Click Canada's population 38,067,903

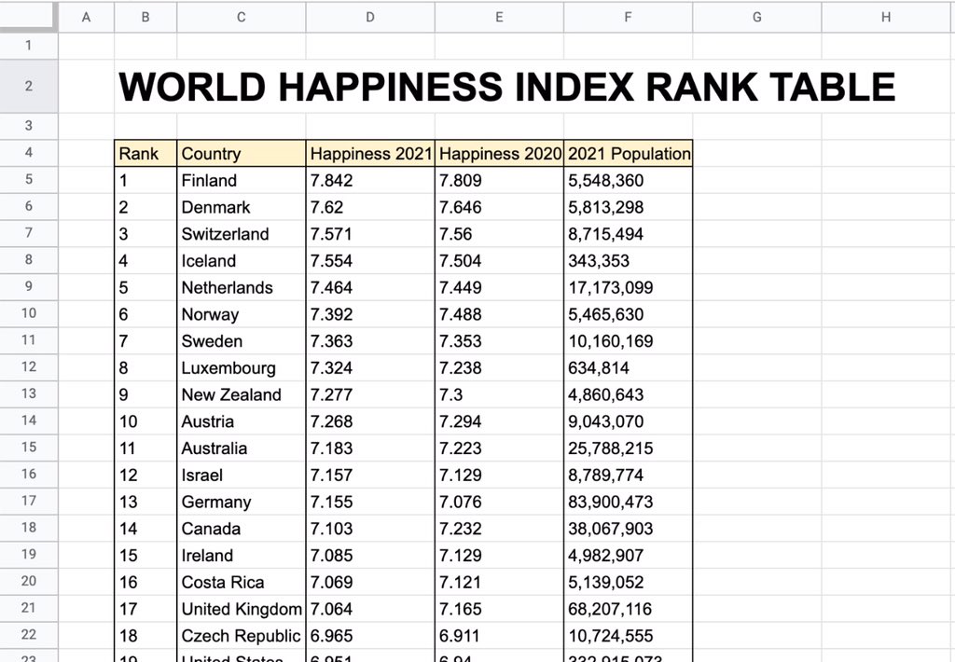coord(628,529)
